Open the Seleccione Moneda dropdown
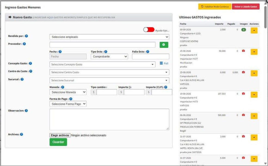The height and width of the screenshot is (166, 268). tap(68, 92)
